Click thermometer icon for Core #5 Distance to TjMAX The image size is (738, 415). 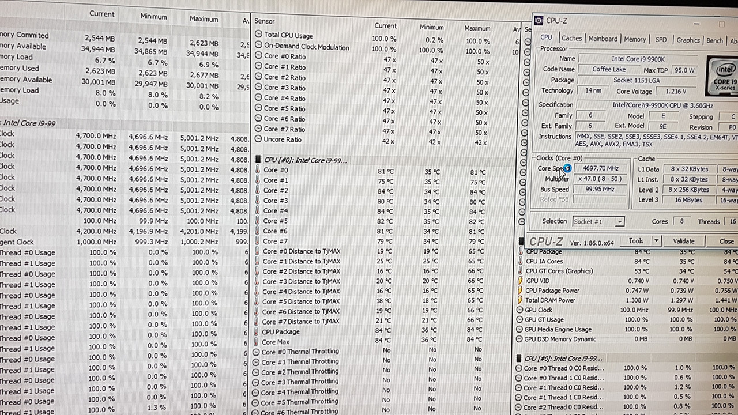pyautogui.click(x=257, y=301)
